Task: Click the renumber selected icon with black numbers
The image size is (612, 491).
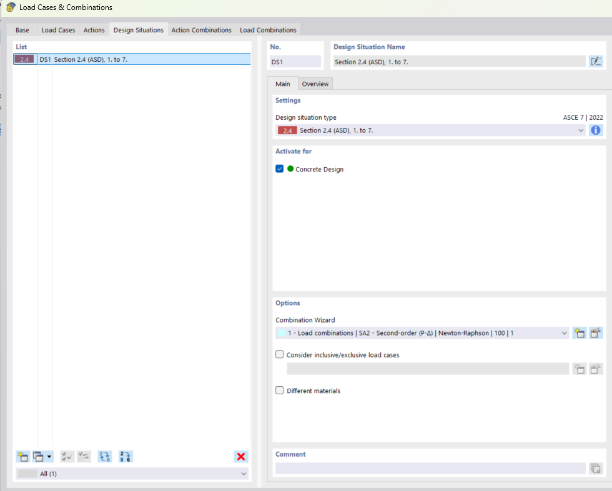Action: point(126,456)
